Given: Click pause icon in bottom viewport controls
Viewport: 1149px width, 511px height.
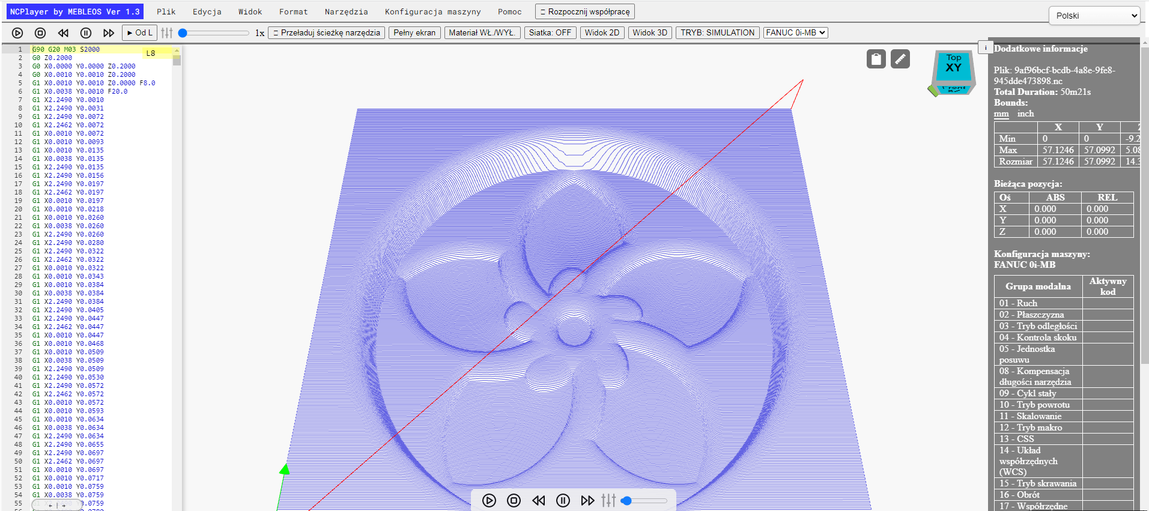Looking at the screenshot, I should tap(563, 500).
